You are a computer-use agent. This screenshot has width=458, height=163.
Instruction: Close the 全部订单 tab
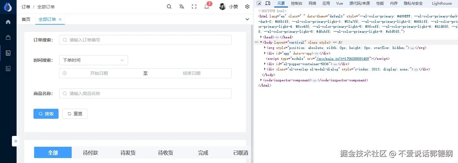60,19
